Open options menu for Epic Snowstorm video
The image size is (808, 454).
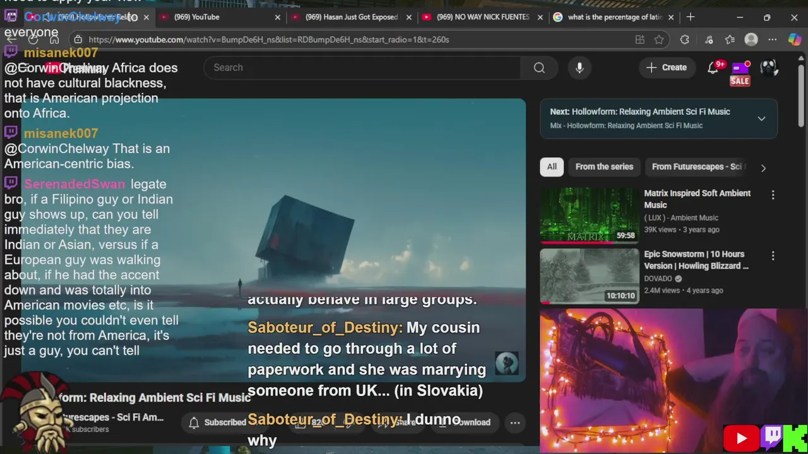point(773,256)
